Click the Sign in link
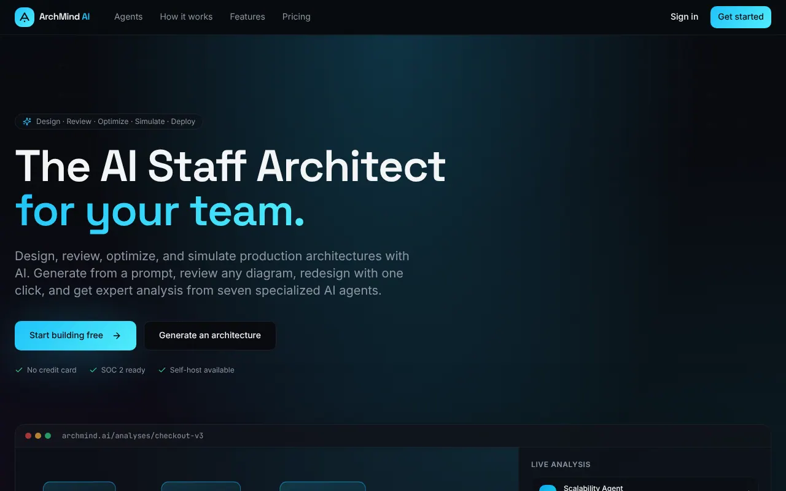786x491 pixels. coord(684,17)
